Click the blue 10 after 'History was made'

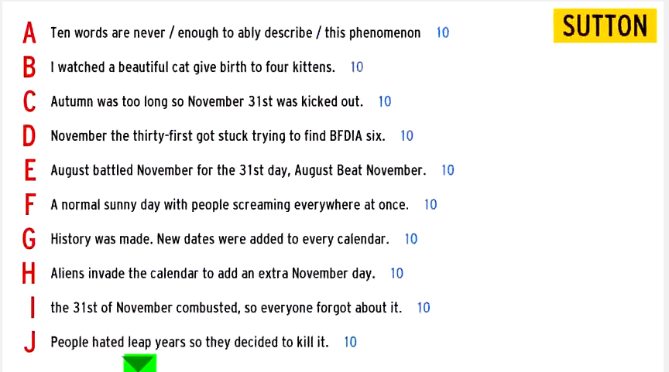click(411, 239)
